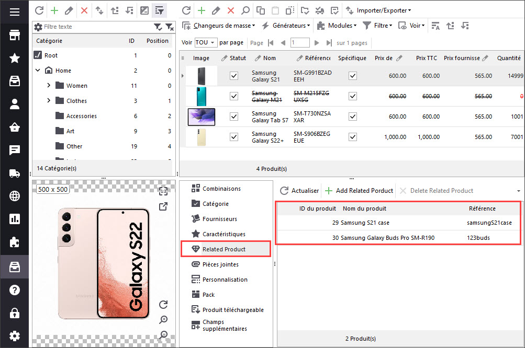Open per-page TOU combo box
This screenshot has height=348, width=525.
coord(206,42)
